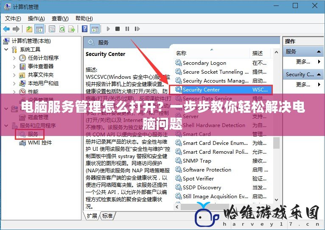Open 更多 submenu under 服务 actions
The width and height of the screenshot is (325, 230).
[x=303, y=62]
